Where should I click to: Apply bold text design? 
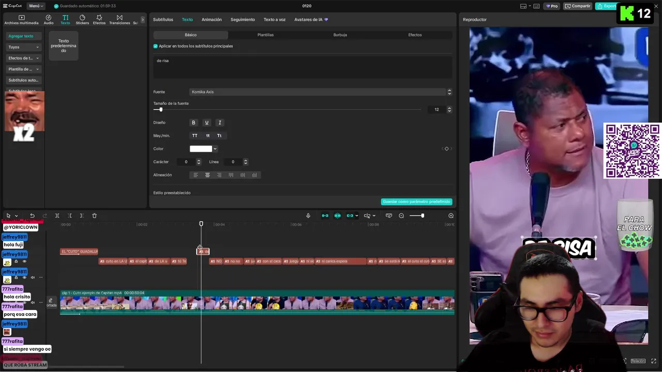click(193, 122)
